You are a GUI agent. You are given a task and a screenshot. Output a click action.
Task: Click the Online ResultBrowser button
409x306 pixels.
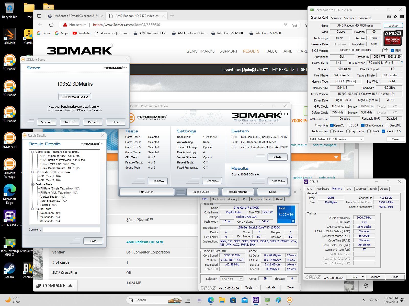click(75, 97)
